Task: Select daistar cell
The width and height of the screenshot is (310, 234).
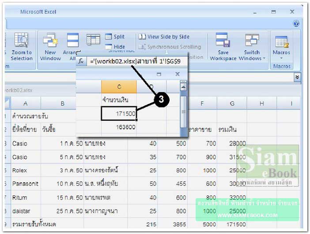Action: coord(26,211)
